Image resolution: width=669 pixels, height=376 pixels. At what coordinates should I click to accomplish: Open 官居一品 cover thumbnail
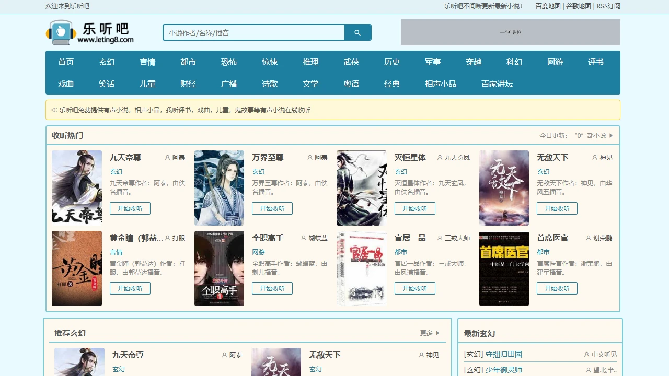click(x=362, y=268)
